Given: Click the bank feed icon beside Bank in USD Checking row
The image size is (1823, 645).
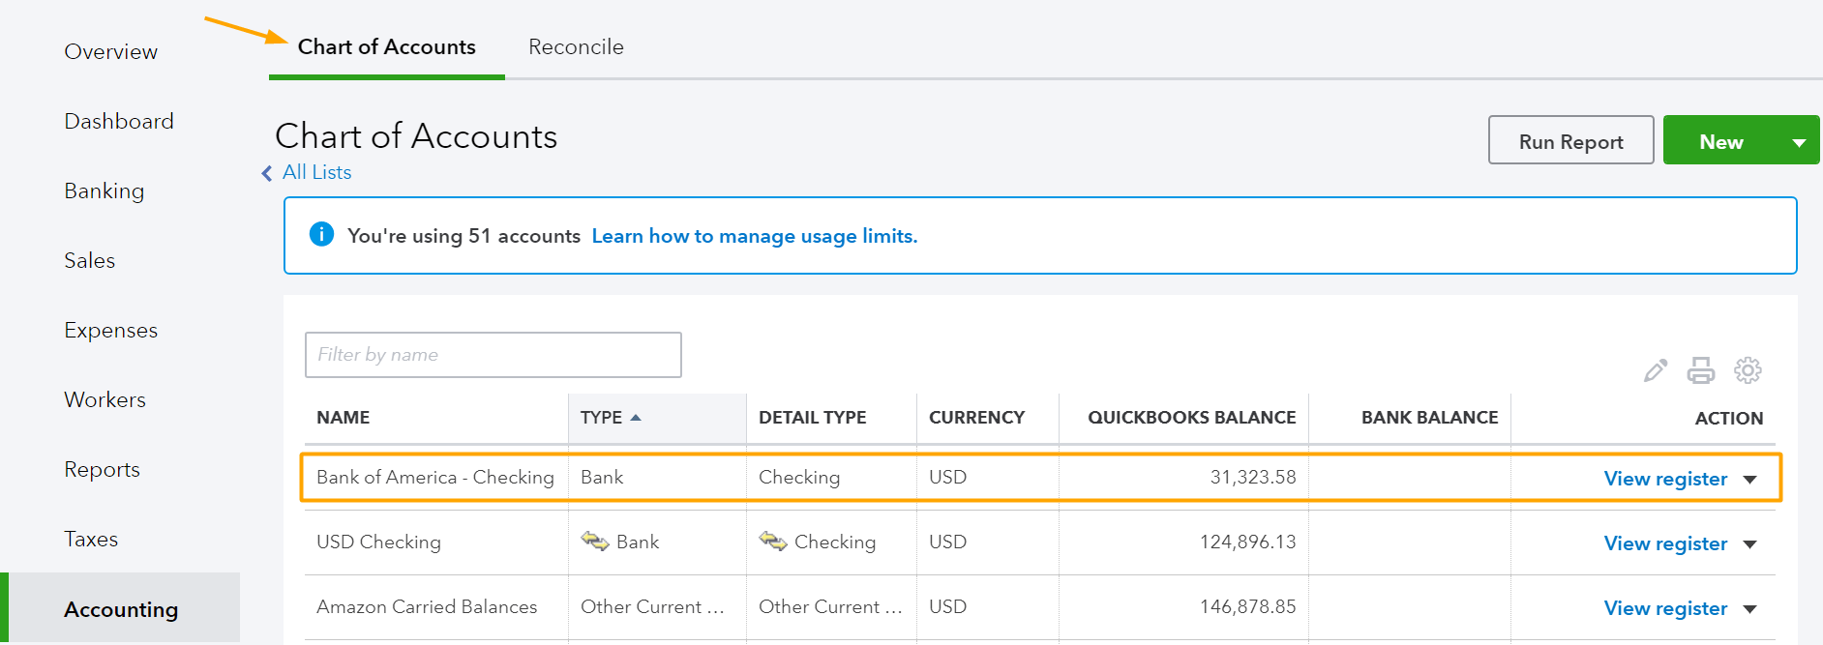Looking at the screenshot, I should [x=594, y=541].
